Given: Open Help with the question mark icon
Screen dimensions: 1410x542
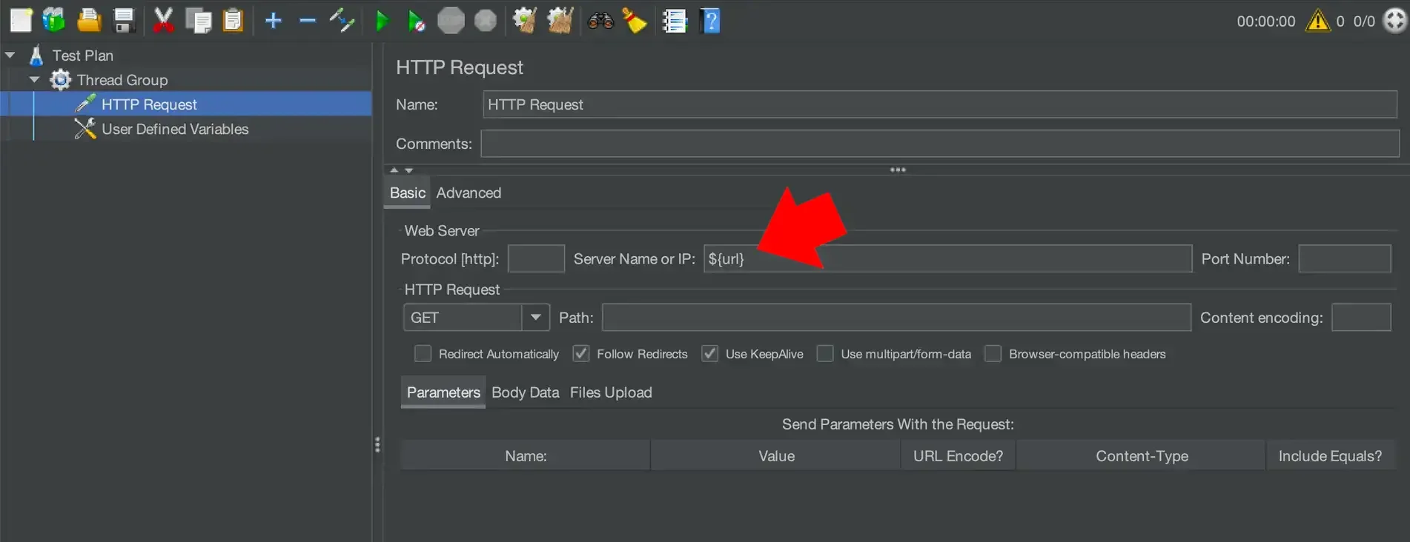Looking at the screenshot, I should (x=710, y=21).
